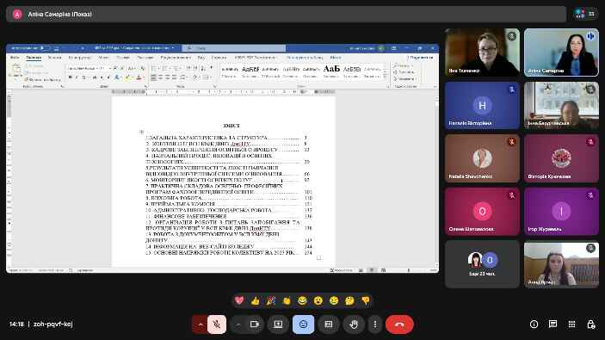Toggle bold formatting in Word ribbon

70,77
